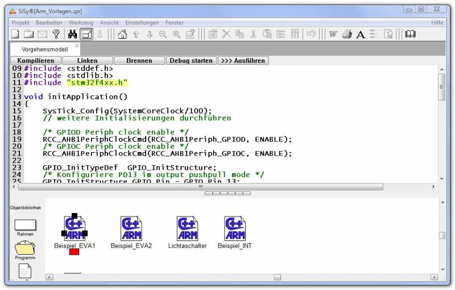Open the Ansicht menu
Screen dimensions: 455x290
[x=109, y=22]
